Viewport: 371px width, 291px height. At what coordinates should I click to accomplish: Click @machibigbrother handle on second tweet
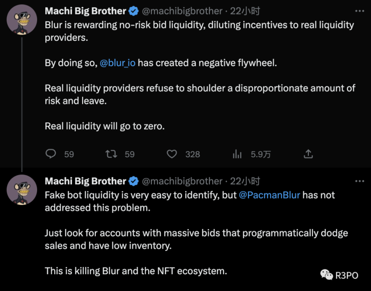182,181
